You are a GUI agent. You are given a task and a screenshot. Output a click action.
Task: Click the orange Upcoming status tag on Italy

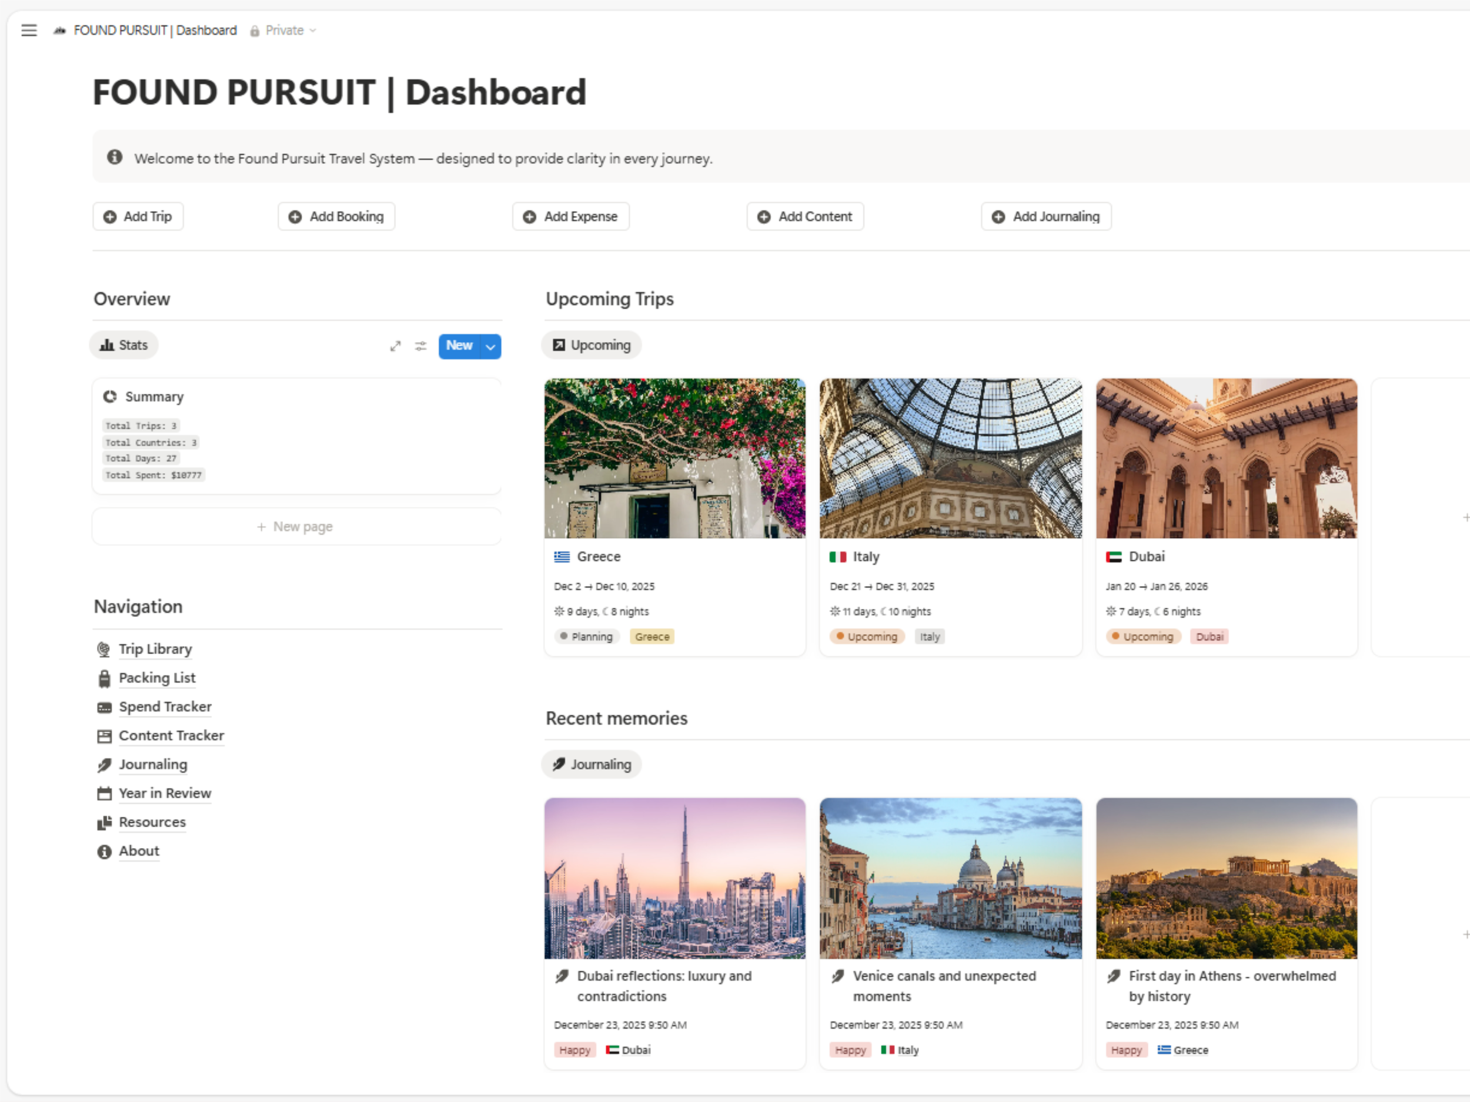pyautogui.click(x=867, y=637)
